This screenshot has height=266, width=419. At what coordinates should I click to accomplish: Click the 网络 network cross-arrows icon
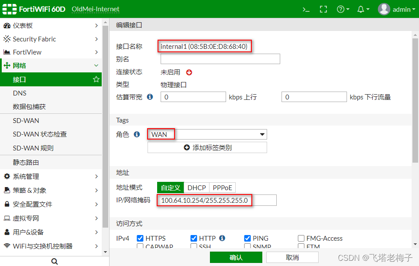click(x=7, y=65)
